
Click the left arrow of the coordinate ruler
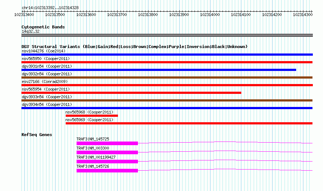pos(23,11)
